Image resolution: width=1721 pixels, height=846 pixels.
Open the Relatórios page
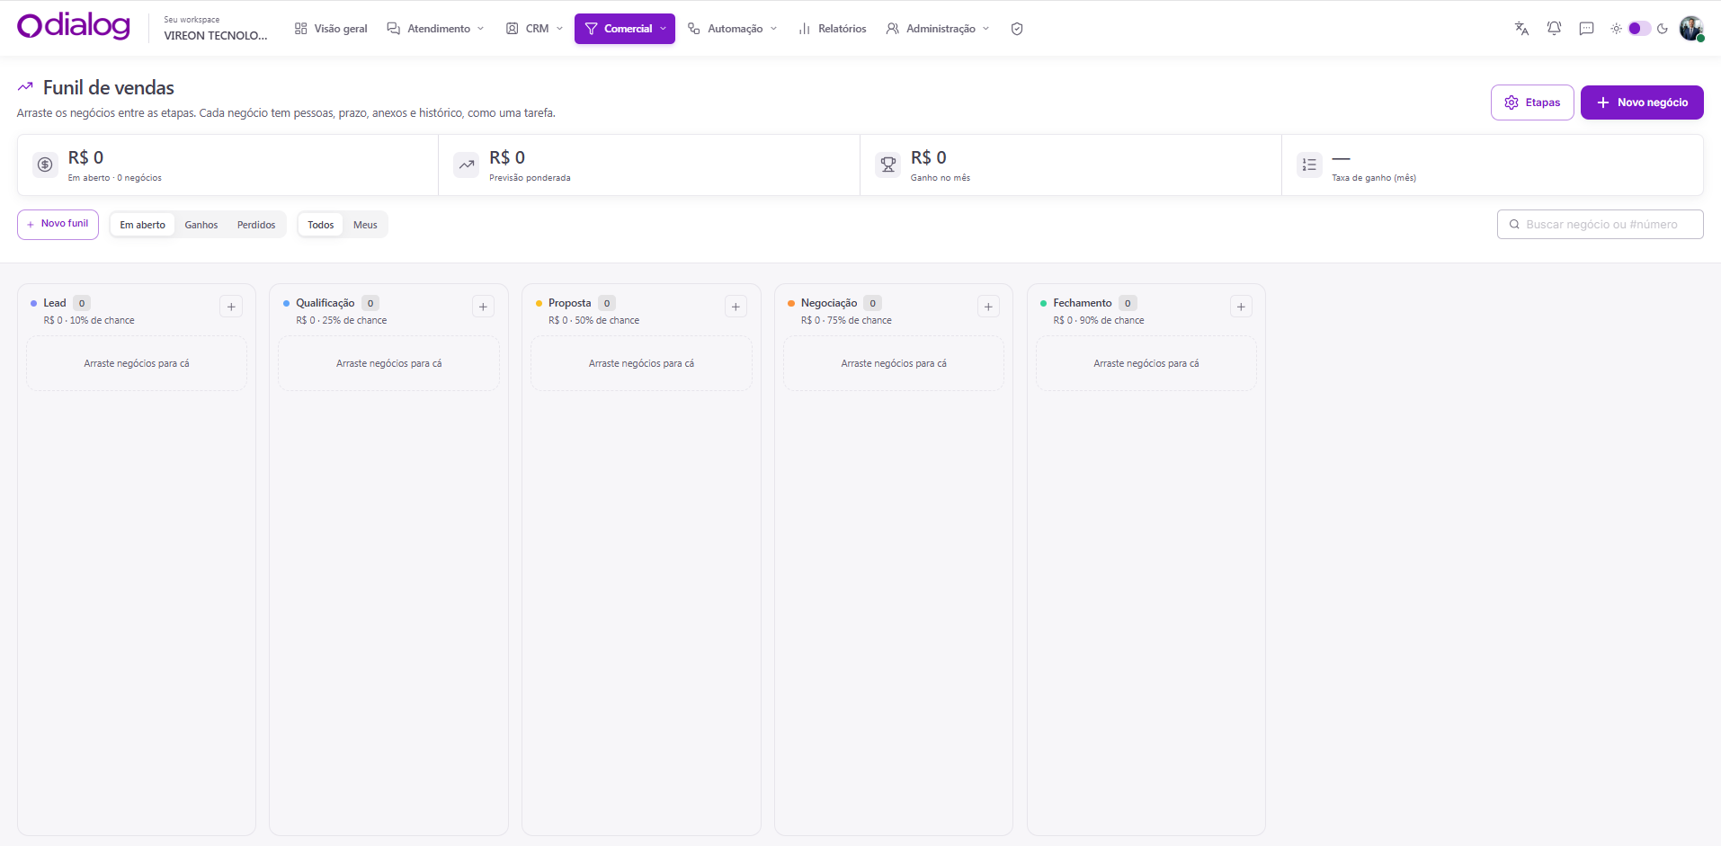click(833, 29)
